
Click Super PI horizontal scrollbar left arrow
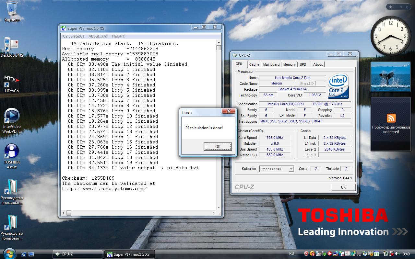[x=64, y=213]
